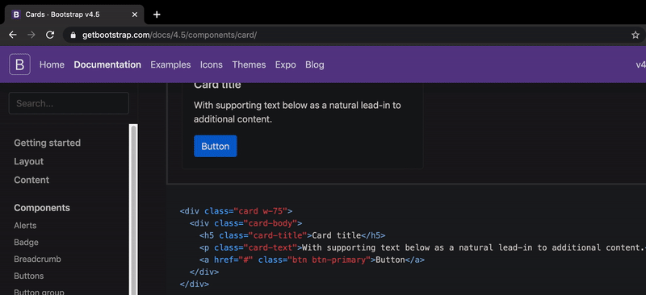Bookmark this page with the star icon
The image size is (646, 295).
(x=636, y=35)
